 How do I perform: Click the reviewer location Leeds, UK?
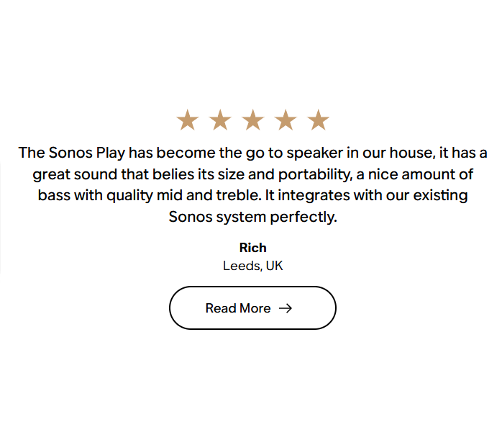point(253,266)
